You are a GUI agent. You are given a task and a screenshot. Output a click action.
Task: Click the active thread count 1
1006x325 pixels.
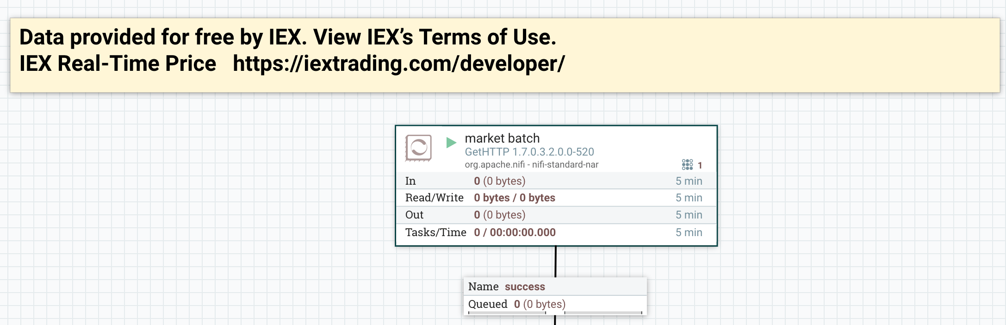click(x=700, y=165)
